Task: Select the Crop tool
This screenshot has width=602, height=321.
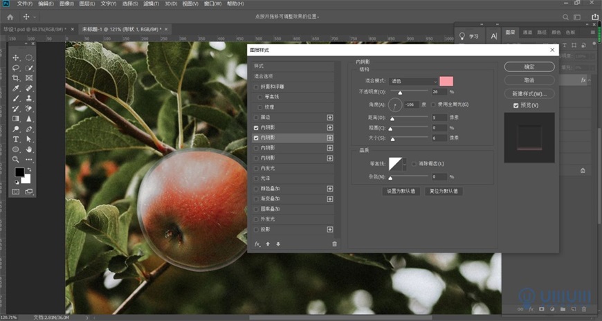Action: (16, 78)
